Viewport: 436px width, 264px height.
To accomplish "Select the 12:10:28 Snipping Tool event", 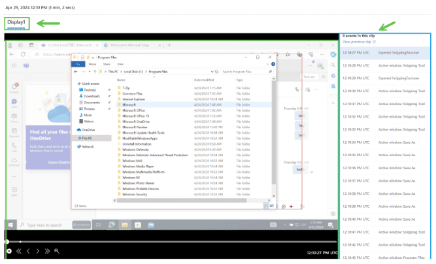I will [x=384, y=65].
